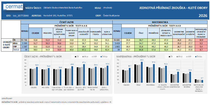
Task: Click the cell 1 587 in ORP row
Action: (x=25, y=46)
